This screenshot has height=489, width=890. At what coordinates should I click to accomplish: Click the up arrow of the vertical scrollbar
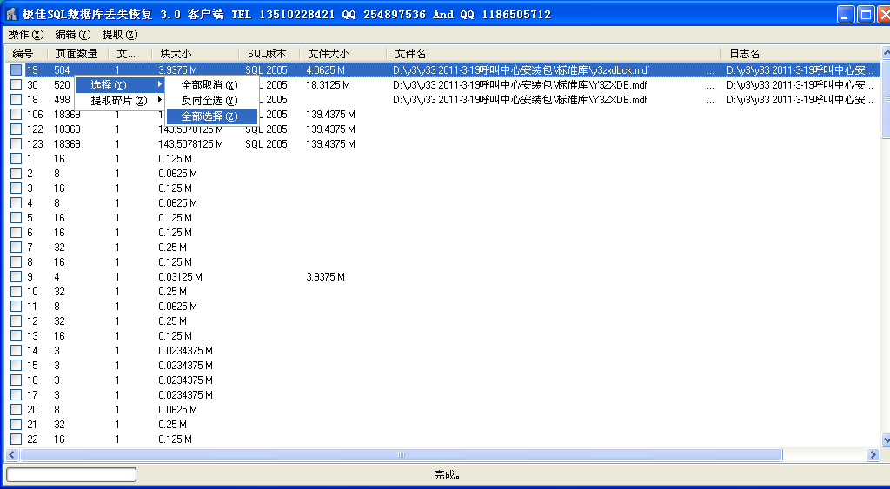[x=886, y=52]
